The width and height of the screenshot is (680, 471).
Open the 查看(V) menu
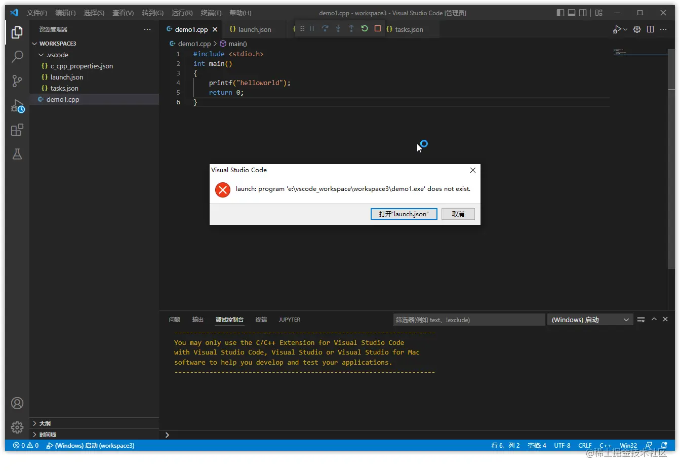pyautogui.click(x=123, y=13)
